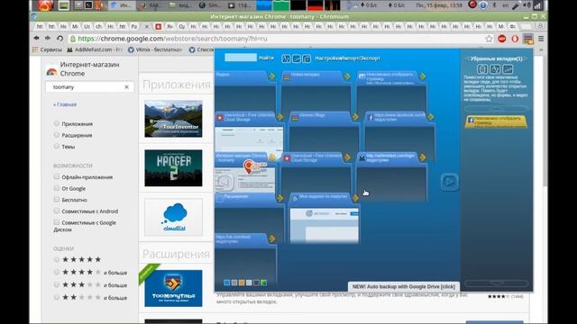
Task: Click the third sort icon beside Найти
Action: click(307, 58)
